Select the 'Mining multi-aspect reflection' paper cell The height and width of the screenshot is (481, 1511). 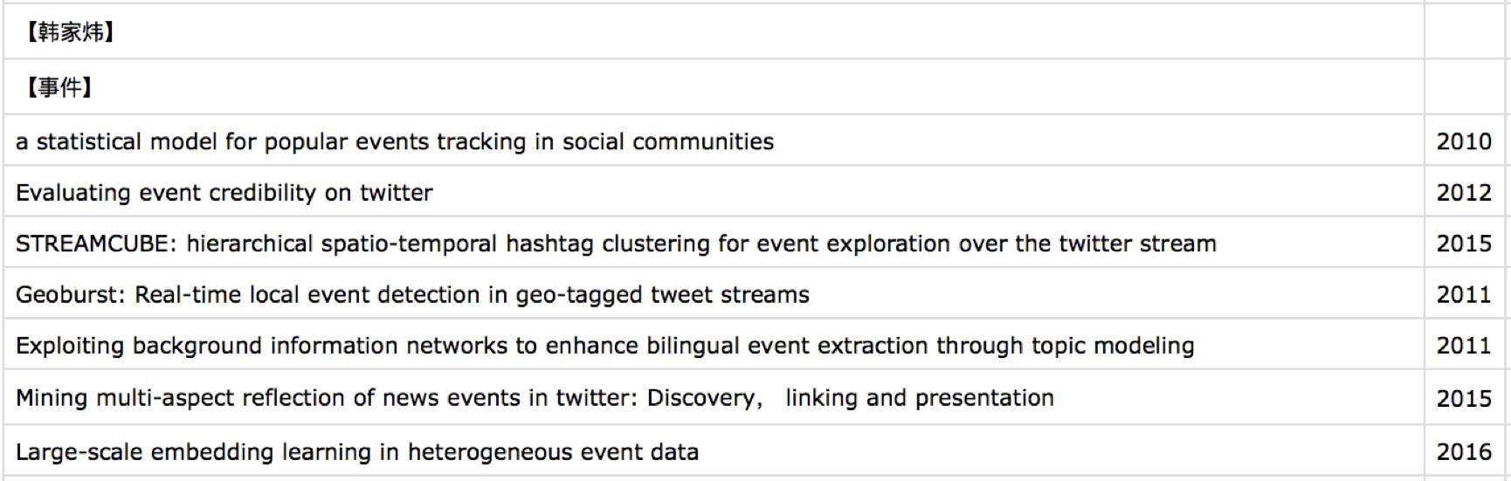tap(535, 398)
